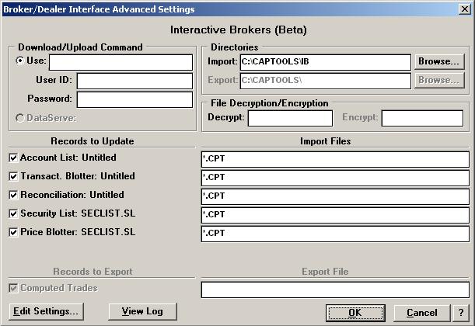
Task: Select the Use radio button
Action: (20, 61)
